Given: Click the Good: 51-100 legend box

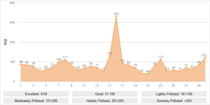Looking at the screenshot, I should (x=105, y=94).
